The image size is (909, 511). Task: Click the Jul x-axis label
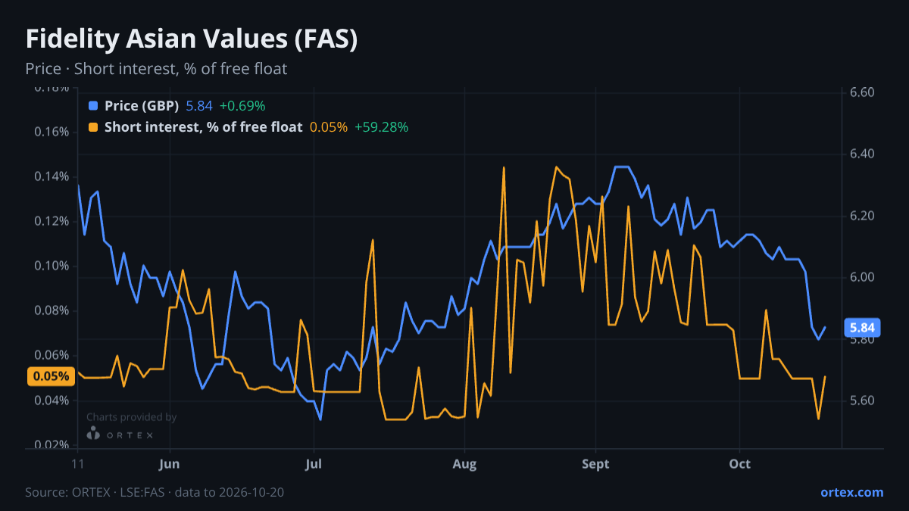[314, 463]
